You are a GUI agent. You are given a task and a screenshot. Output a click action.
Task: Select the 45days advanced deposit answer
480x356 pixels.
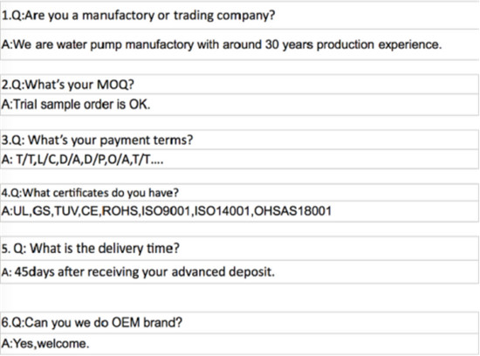(239, 272)
